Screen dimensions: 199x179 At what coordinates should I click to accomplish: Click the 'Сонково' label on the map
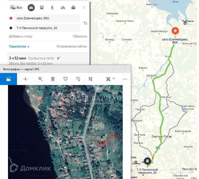(x=127, y=39)
